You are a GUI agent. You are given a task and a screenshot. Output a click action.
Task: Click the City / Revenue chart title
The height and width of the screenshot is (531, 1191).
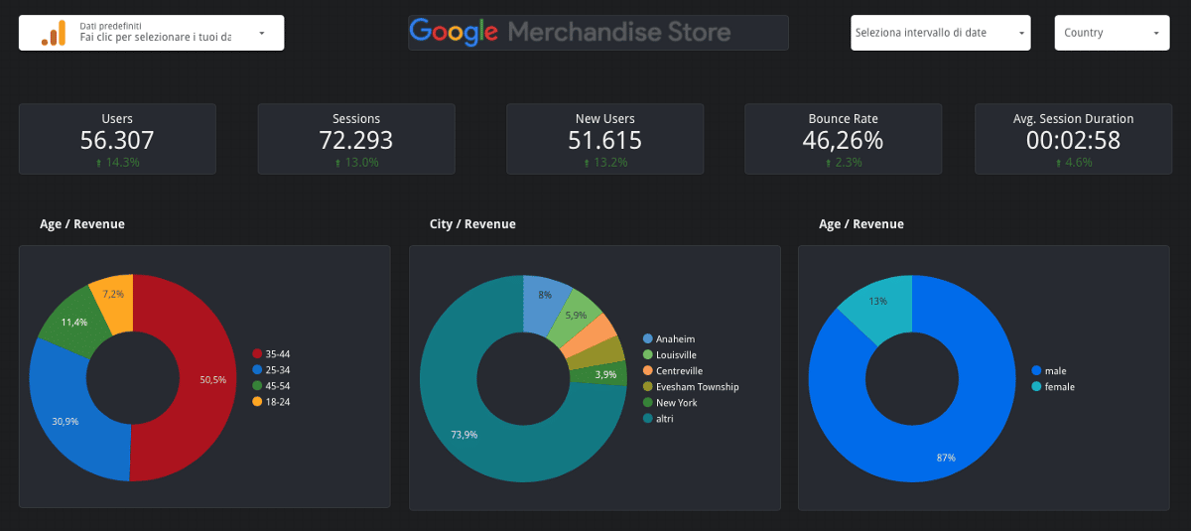(472, 224)
